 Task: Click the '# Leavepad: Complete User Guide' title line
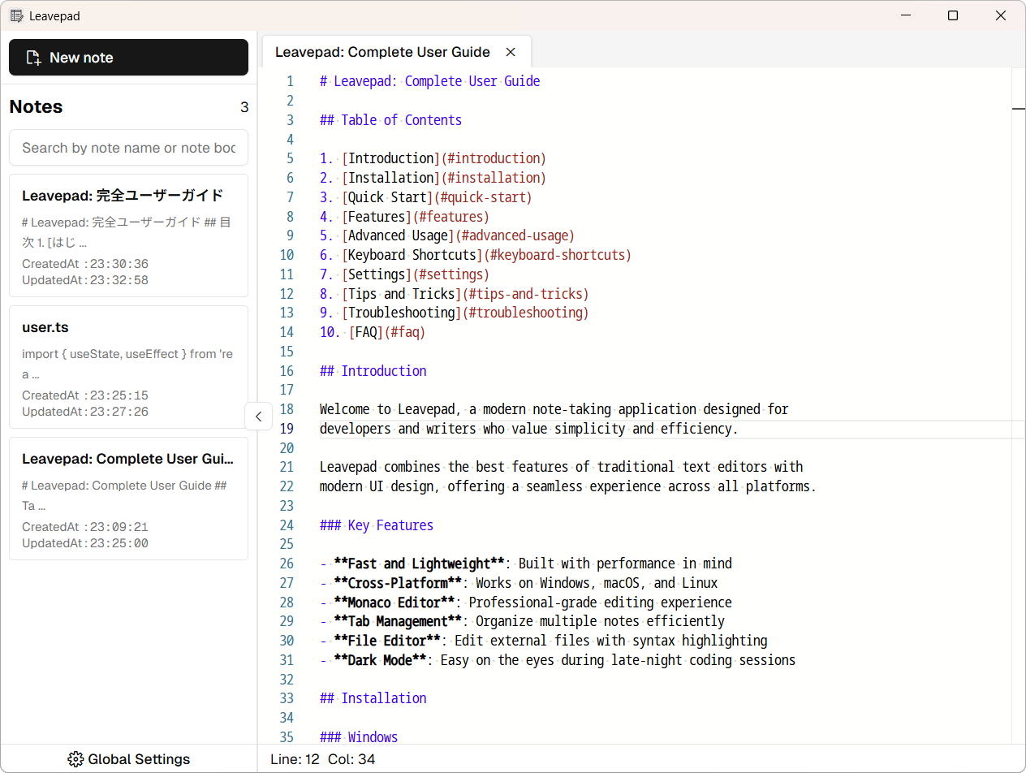[x=429, y=81]
